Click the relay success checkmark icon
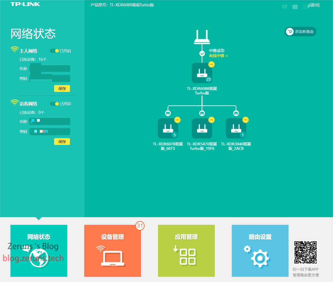Screen dimensions: 333x282 (x=202, y=53)
